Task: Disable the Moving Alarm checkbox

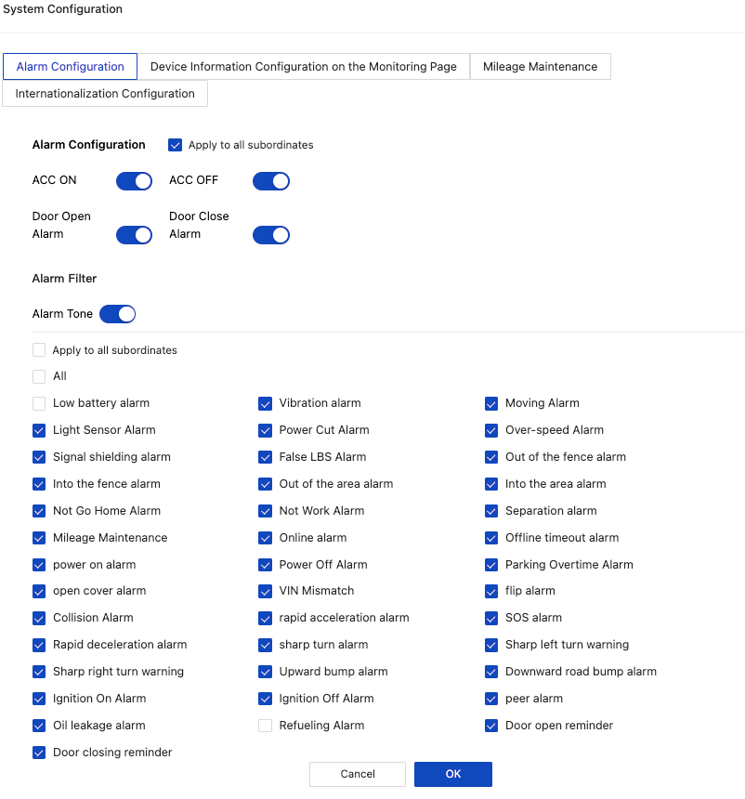Action: 490,403
